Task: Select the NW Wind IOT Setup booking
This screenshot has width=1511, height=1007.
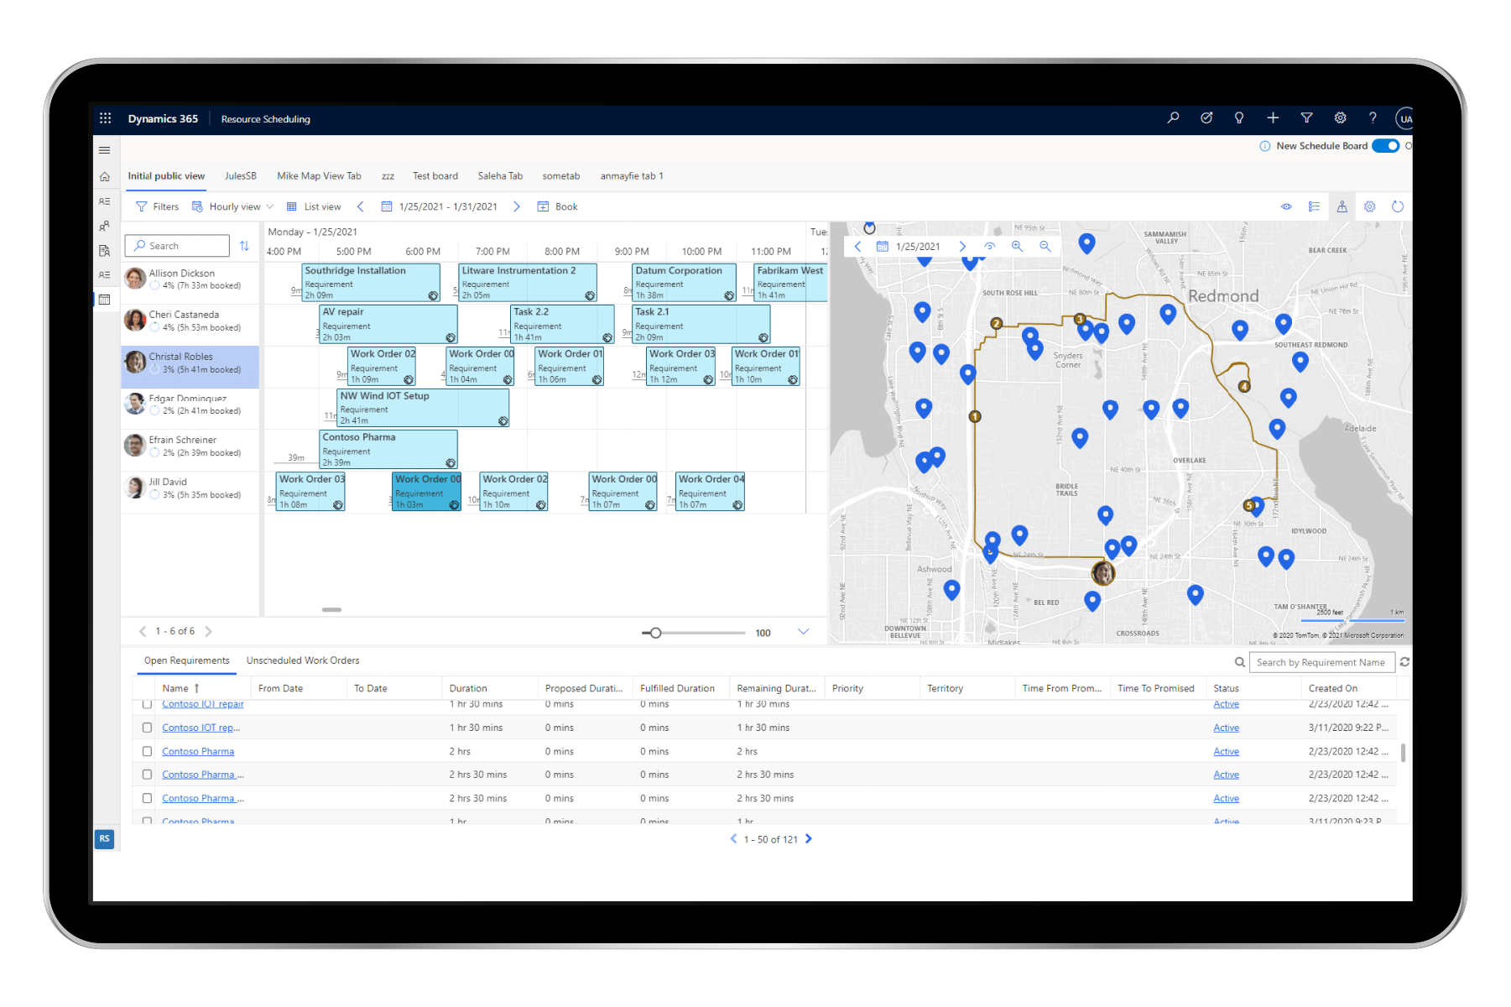Action: 423,408
